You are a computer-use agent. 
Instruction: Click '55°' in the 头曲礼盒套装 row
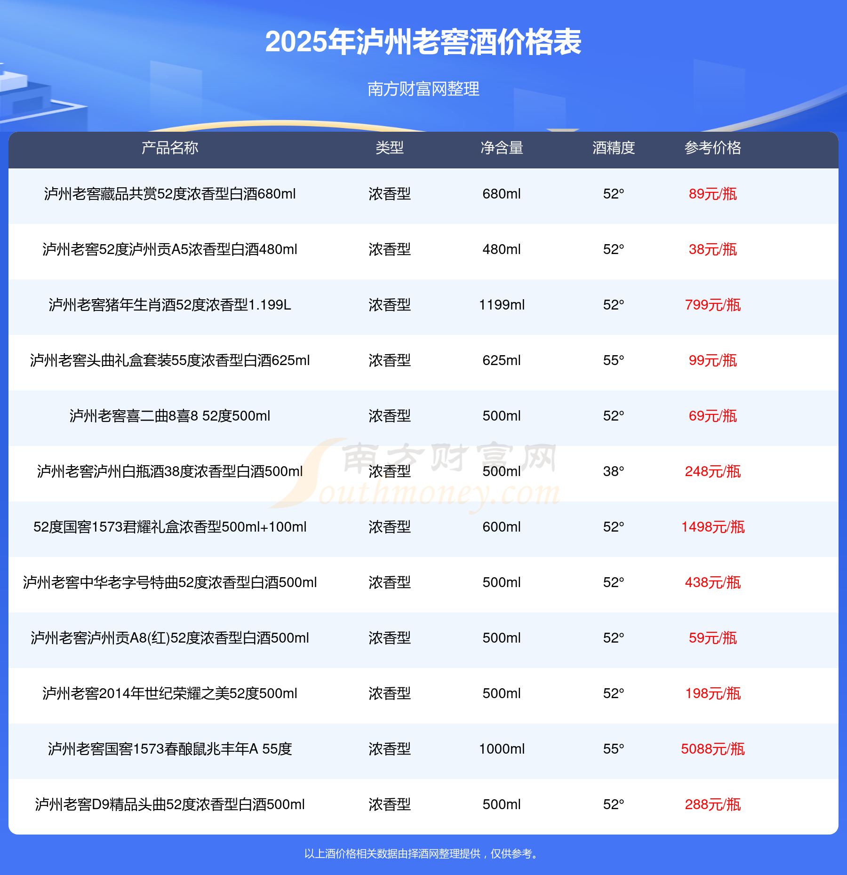(x=614, y=360)
